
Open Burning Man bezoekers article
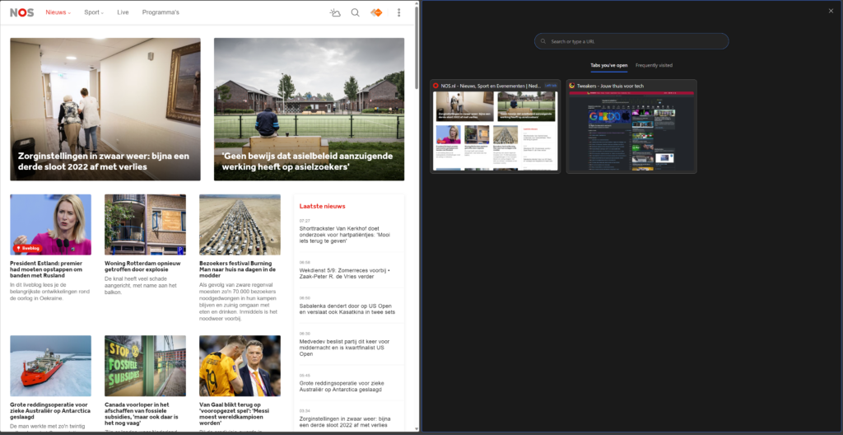pos(237,269)
